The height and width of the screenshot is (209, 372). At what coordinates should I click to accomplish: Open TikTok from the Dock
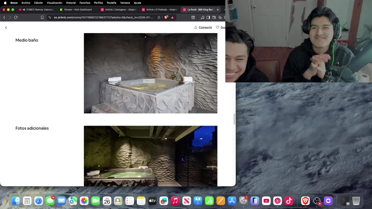pos(289,201)
